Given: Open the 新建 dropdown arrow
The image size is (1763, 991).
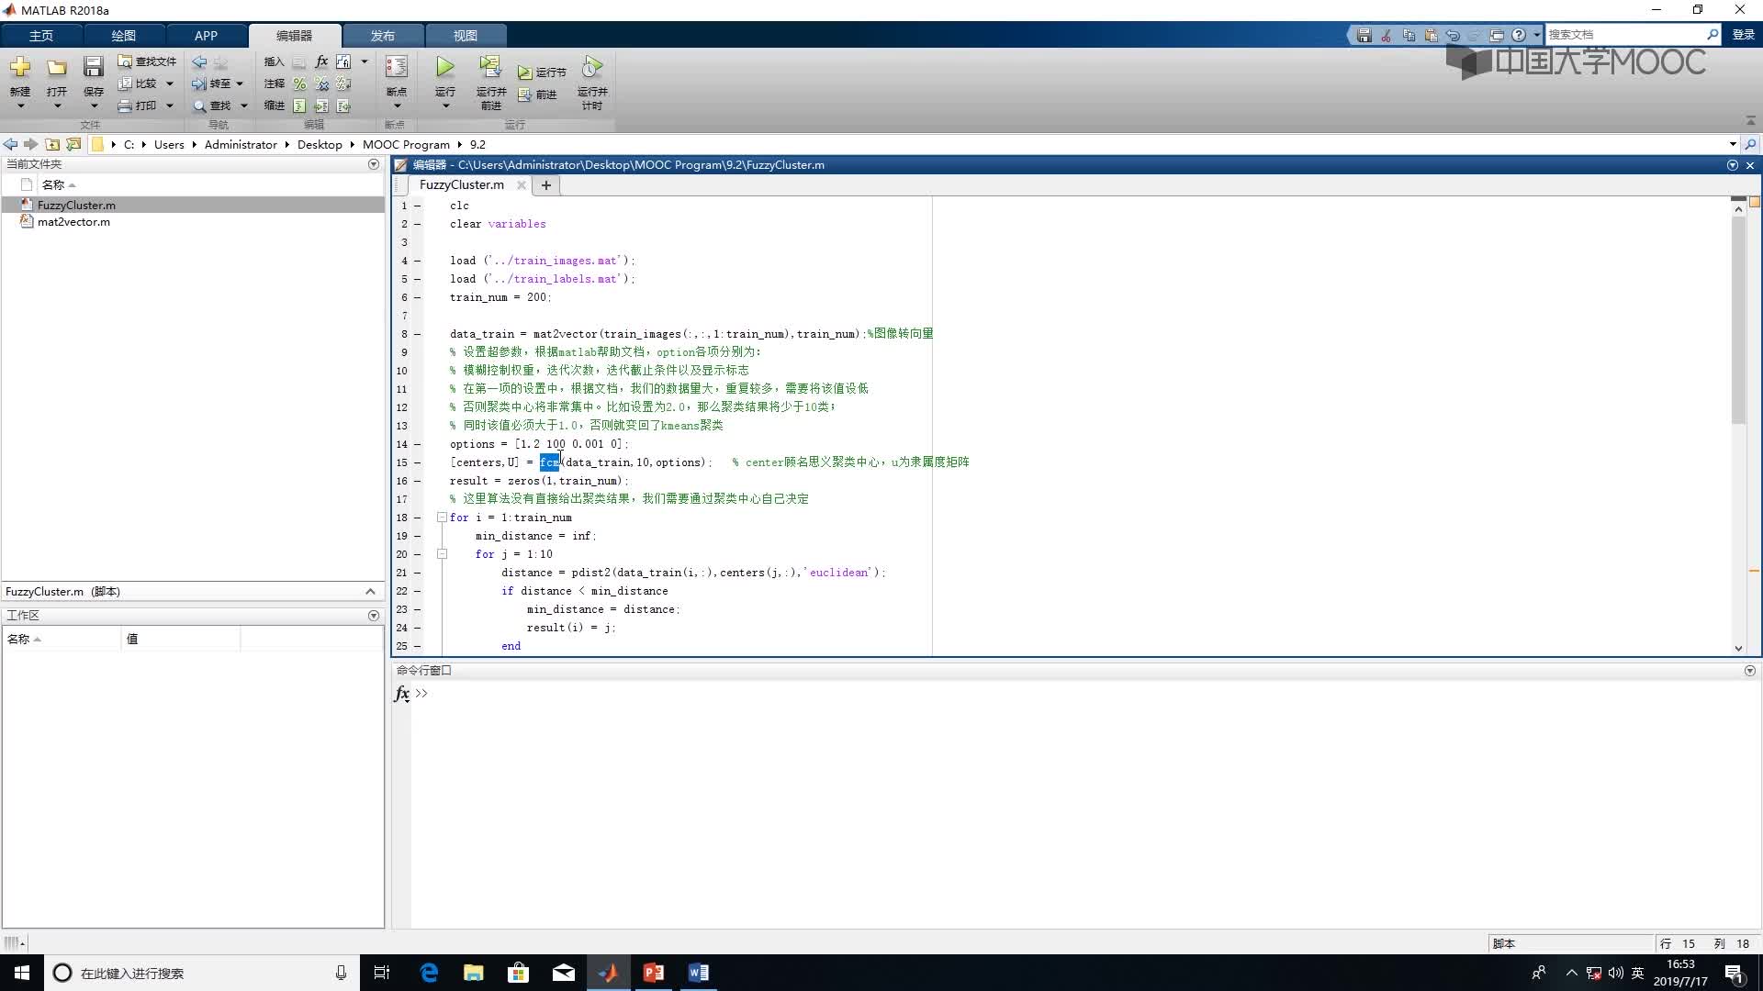Looking at the screenshot, I should [x=20, y=106].
